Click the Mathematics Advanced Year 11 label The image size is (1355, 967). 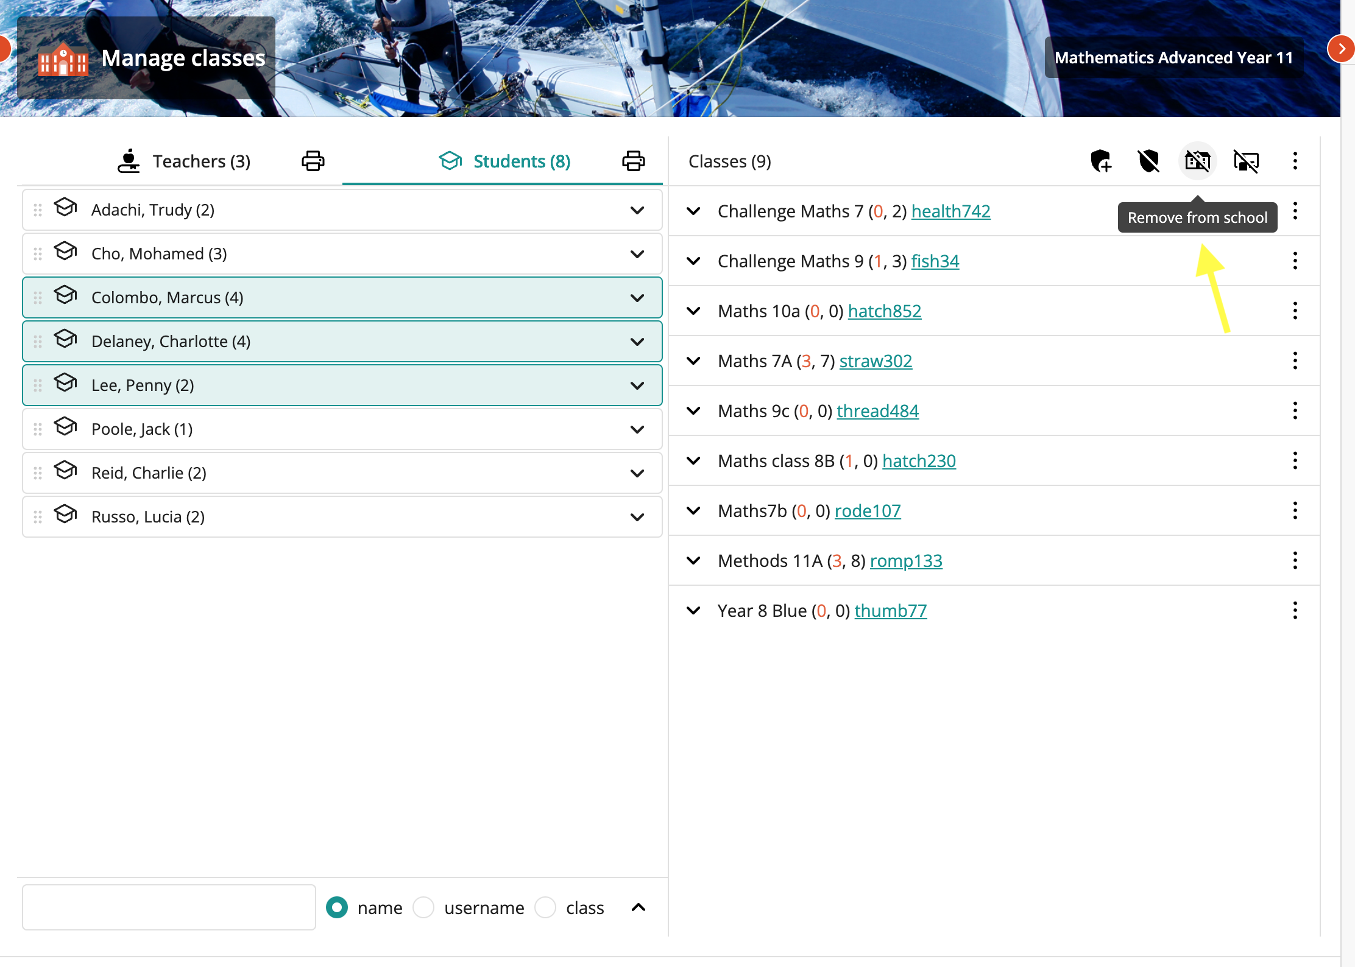[x=1173, y=58]
